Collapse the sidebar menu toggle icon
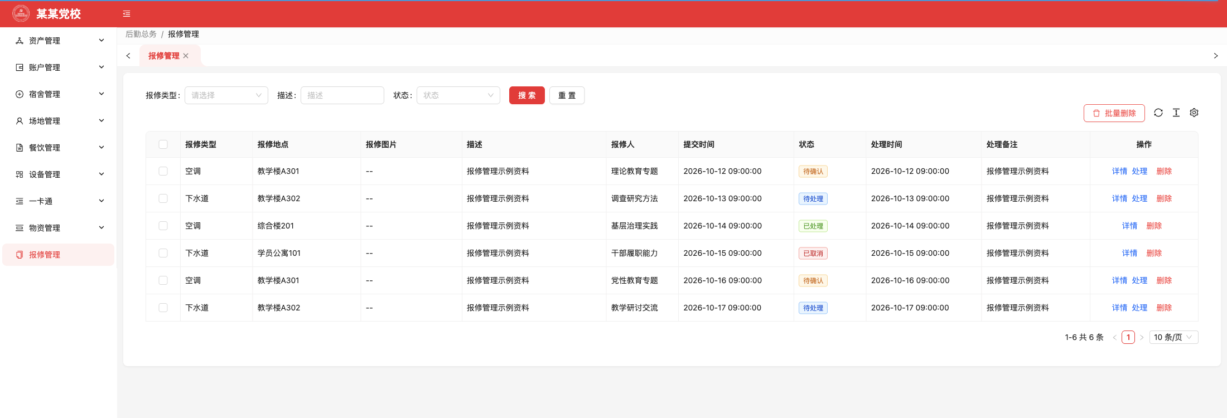1227x418 pixels. point(127,14)
